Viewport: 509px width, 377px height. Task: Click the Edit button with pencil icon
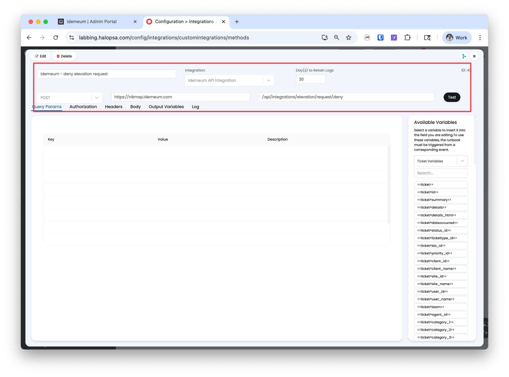click(x=40, y=56)
